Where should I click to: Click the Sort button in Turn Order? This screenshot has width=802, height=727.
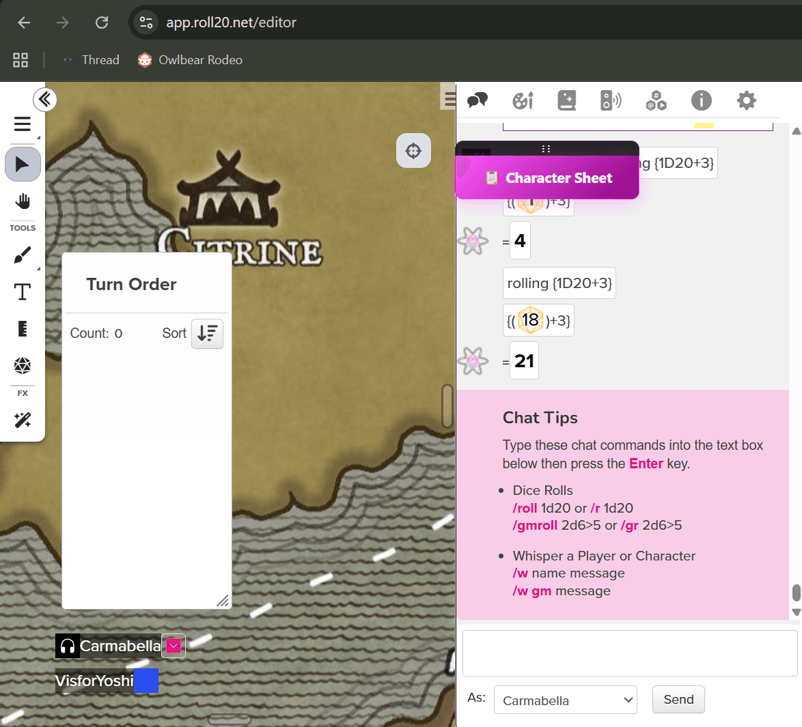coord(207,333)
